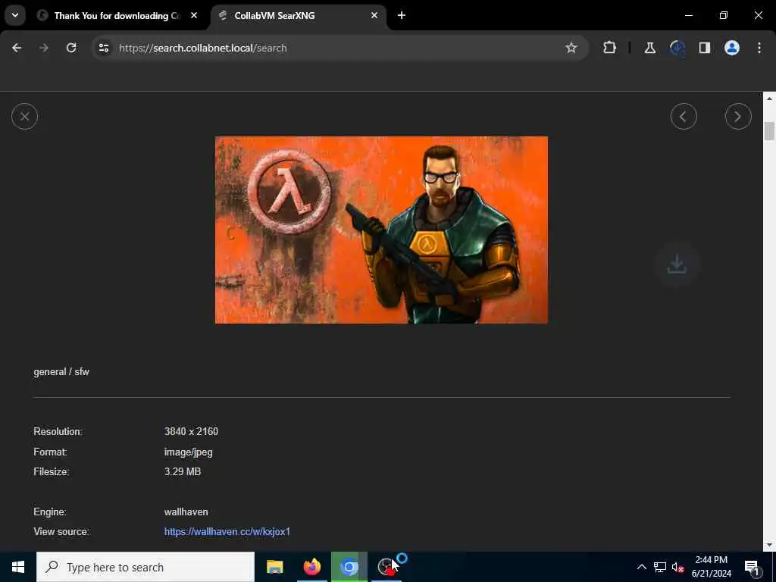Reload the current page
The width and height of the screenshot is (776, 582).
click(71, 48)
